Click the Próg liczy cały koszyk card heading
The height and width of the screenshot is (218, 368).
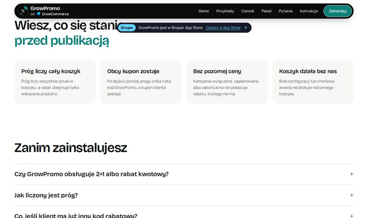(x=51, y=71)
